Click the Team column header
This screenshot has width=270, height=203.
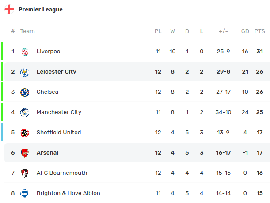click(27, 31)
